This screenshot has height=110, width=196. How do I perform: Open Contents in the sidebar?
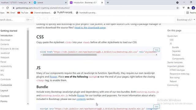pos(5,44)
